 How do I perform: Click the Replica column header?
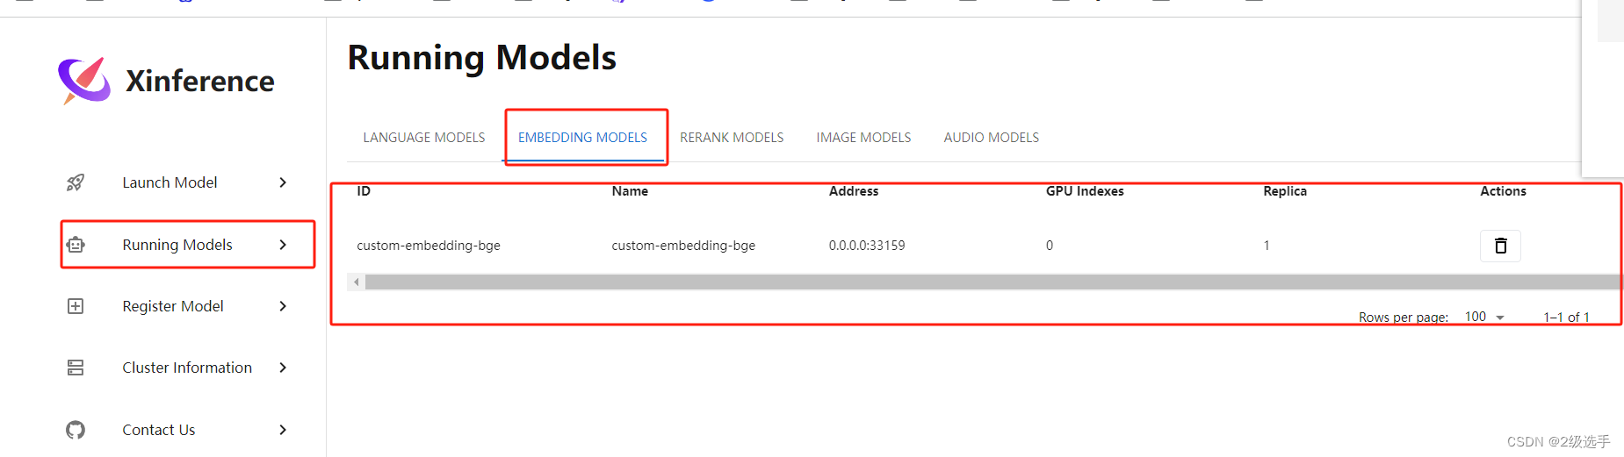[1285, 191]
